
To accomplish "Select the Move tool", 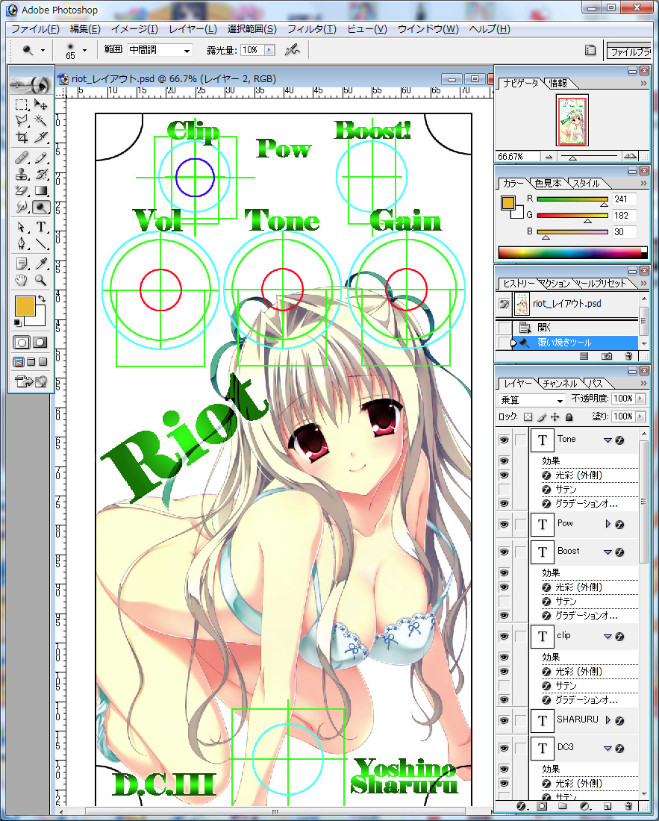I will tap(41, 104).
